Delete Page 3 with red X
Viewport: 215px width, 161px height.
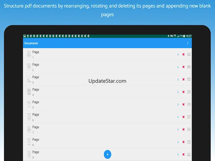(x=184, y=79)
